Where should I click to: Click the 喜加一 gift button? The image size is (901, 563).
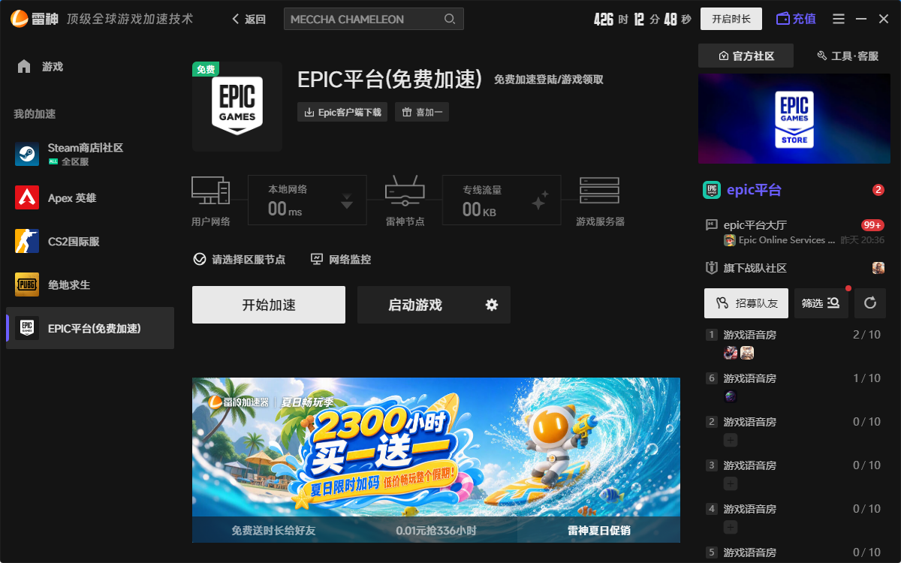[x=422, y=113]
